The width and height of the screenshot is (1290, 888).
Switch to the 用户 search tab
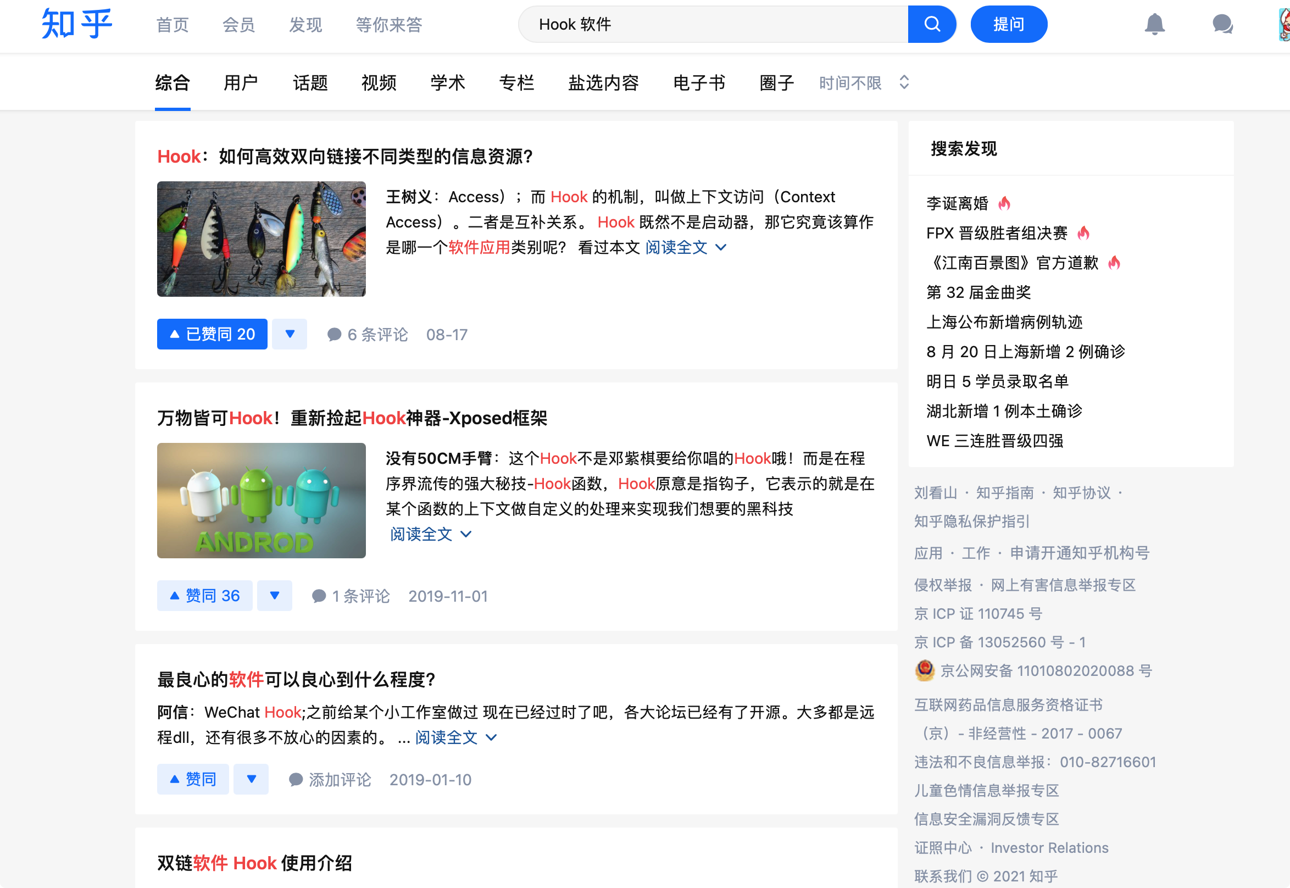[x=240, y=83]
